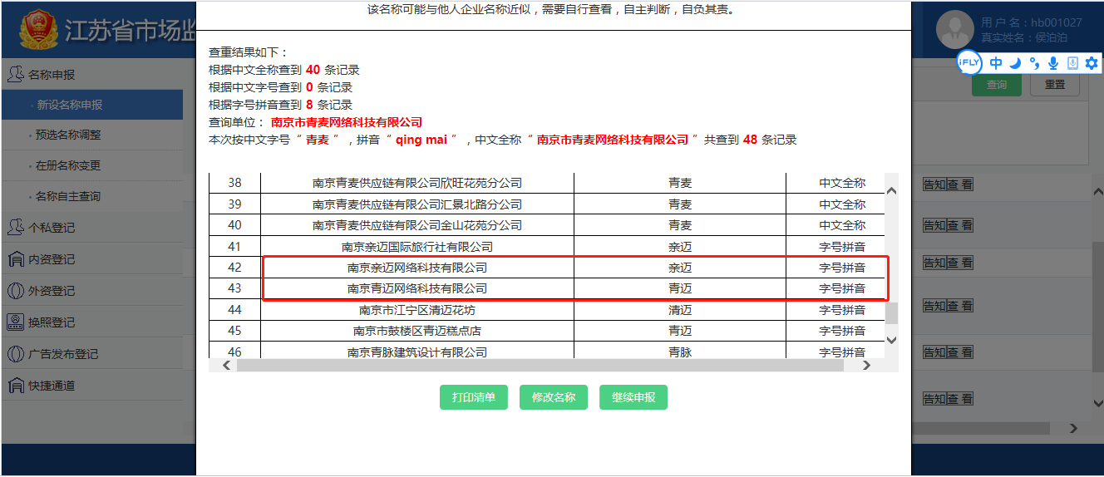Screen dimensions: 1104x477
Task: Expand the 名称申报 sidebar section
Action: [x=91, y=74]
